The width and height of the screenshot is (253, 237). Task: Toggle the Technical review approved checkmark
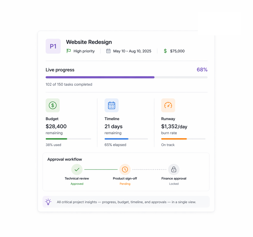point(77,169)
